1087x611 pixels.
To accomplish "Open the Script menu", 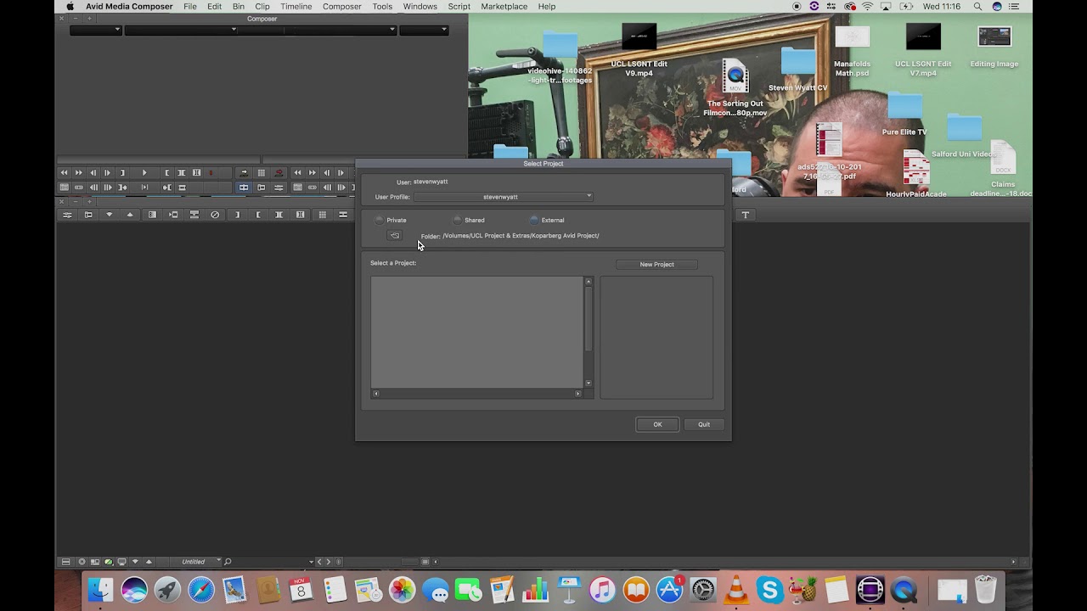I will [x=459, y=7].
